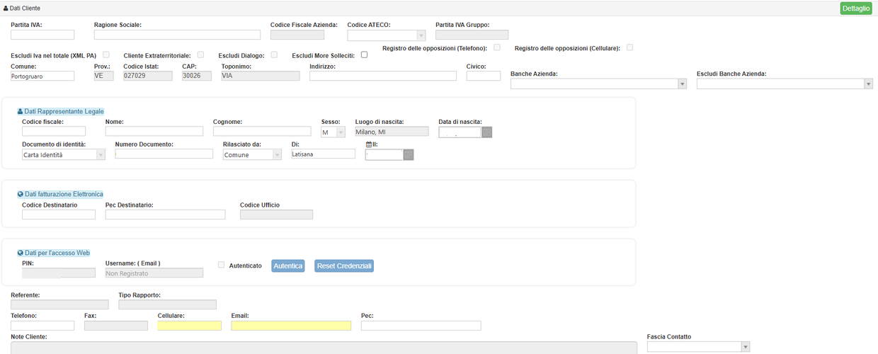Click calendar icon beside Il label
Viewport: 878px width, 354px height.
[x=369, y=144]
